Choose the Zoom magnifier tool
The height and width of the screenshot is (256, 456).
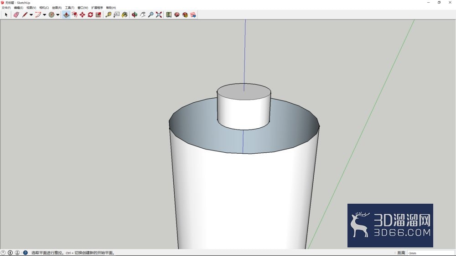(x=150, y=15)
